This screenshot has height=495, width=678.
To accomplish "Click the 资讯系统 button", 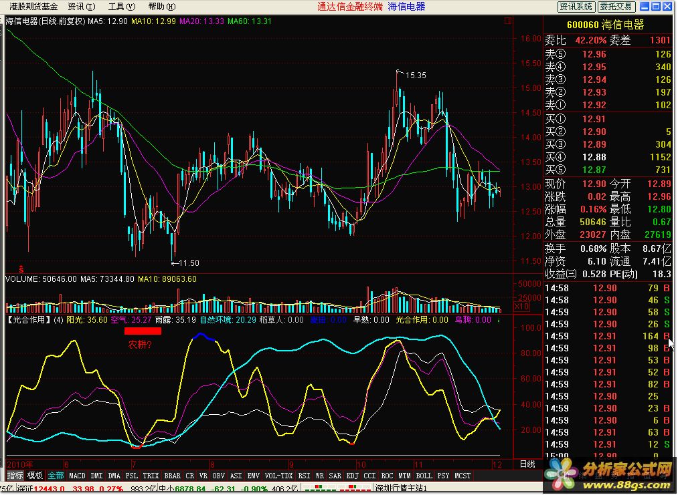I will point(576,7).
